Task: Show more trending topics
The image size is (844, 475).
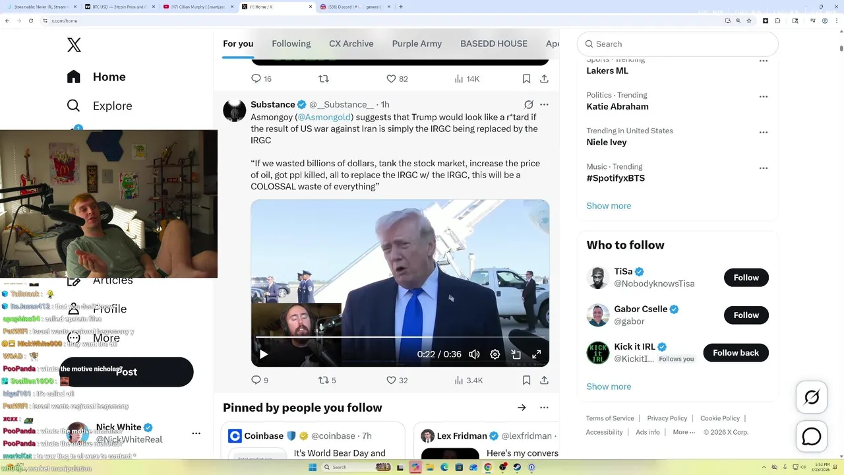Action: pos(609,206)
